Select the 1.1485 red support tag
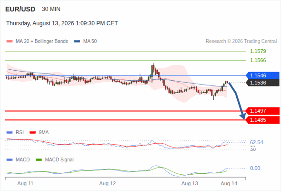Image resolution: width=281 pixels, height=191 pixels. pos(262,120)
